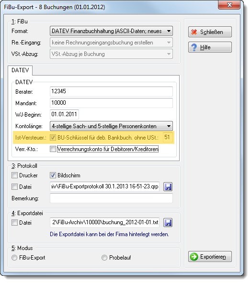The height and width of the screenshot is (283, 251).
Task: Click the save disk icon beside the Exportdatei path
Action: pyautogui.click(x=168, y=223)
